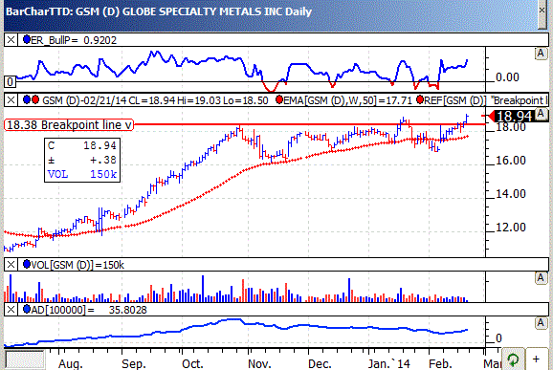This screenshot has height=370, width=553.
Task: Toggle auto-scale A button in AD pane
Action: (541, 323)
